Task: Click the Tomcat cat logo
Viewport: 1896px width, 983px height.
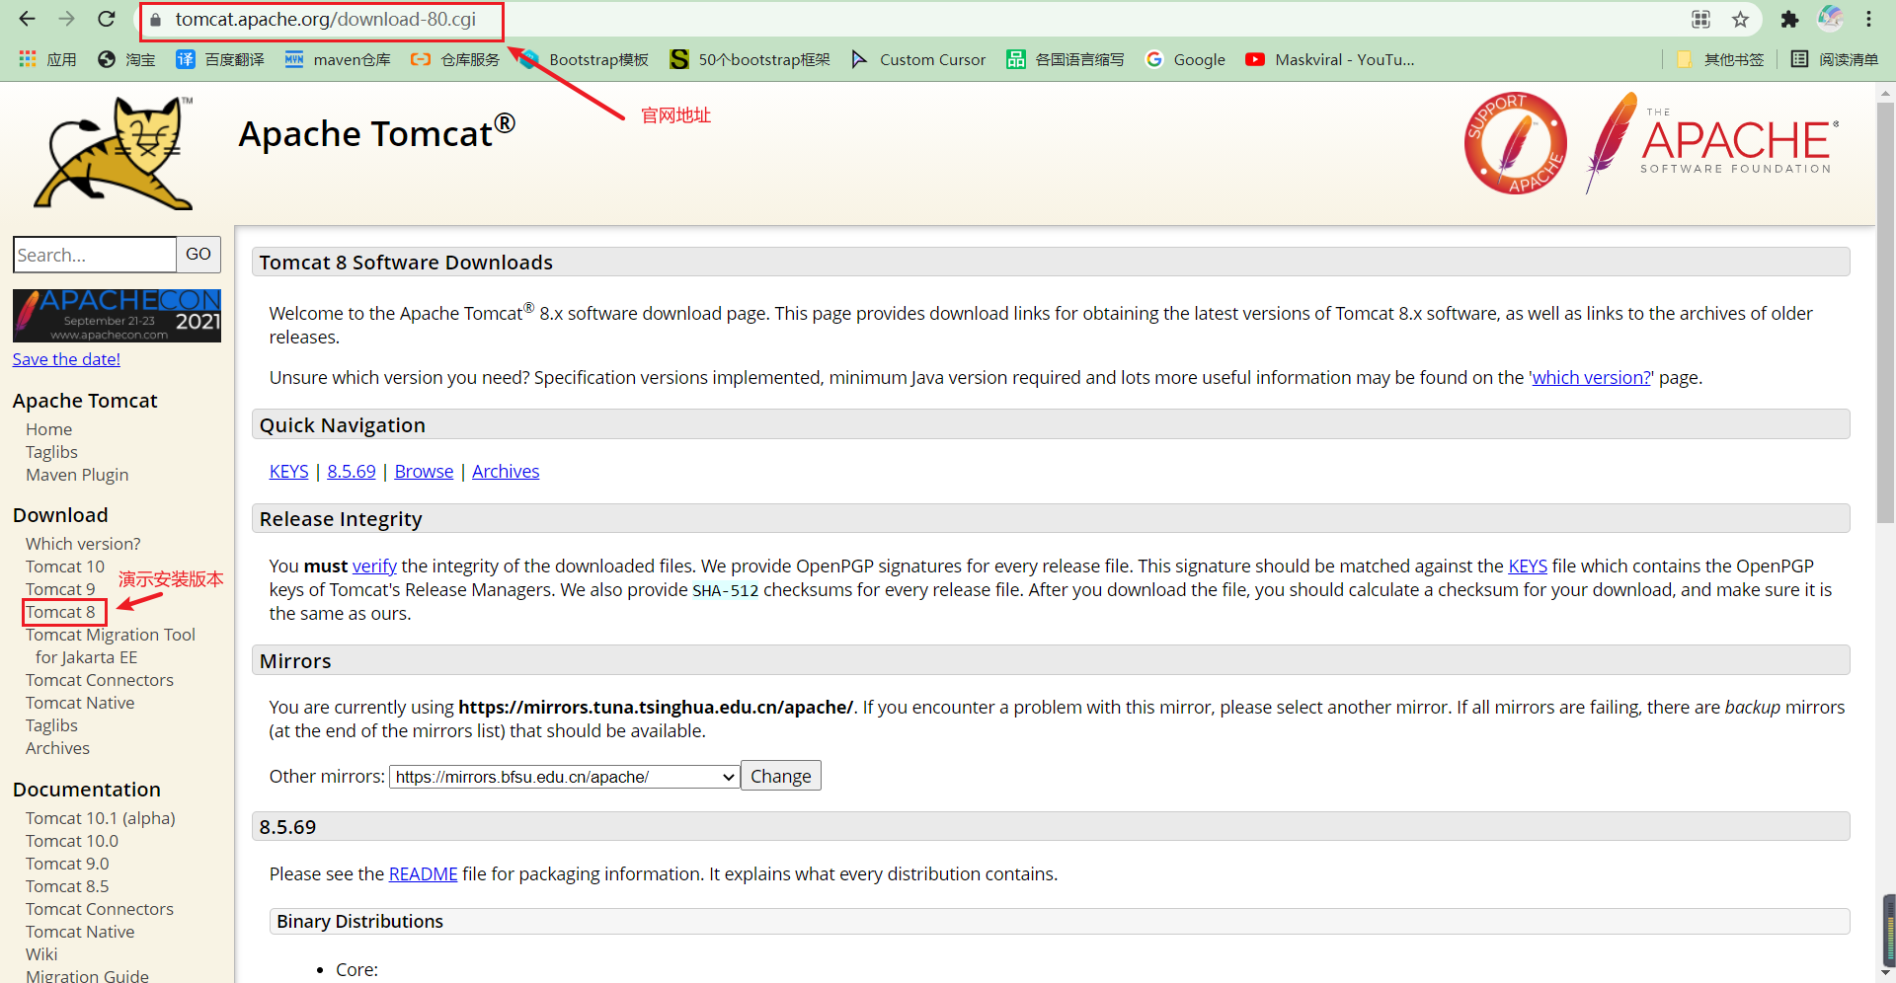Action: (x=114, y=153)
